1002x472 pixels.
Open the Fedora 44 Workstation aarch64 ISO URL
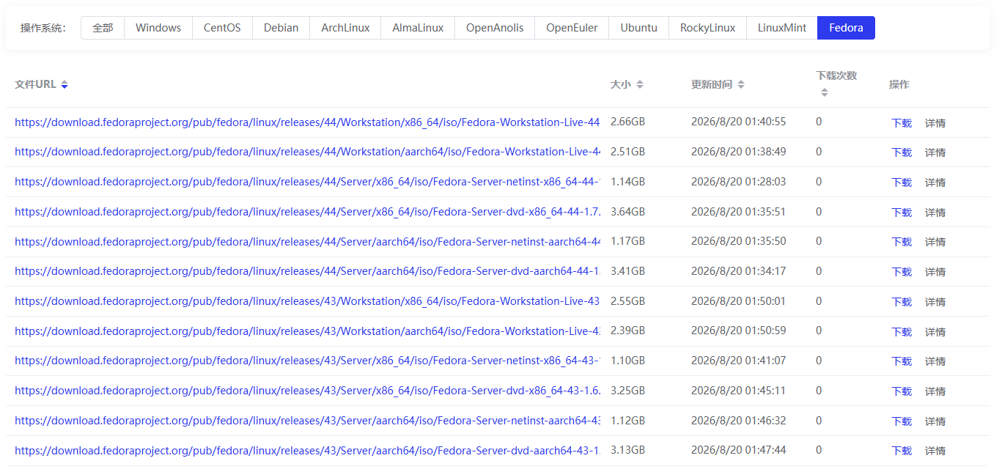pyautogui.click(x=307, y=152)
